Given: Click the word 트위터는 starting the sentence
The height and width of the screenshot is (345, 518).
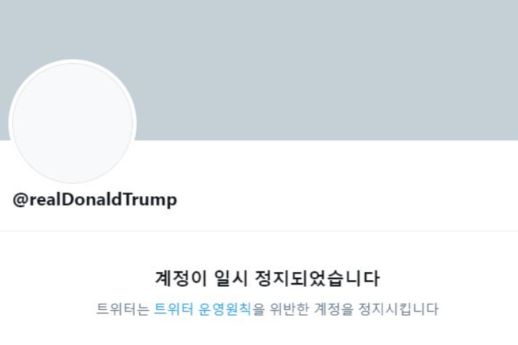Looking at the screenshot, I should (123, 309).
